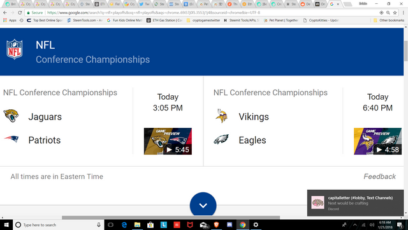Click the Windows search box in the taskbar

(59, 225)
